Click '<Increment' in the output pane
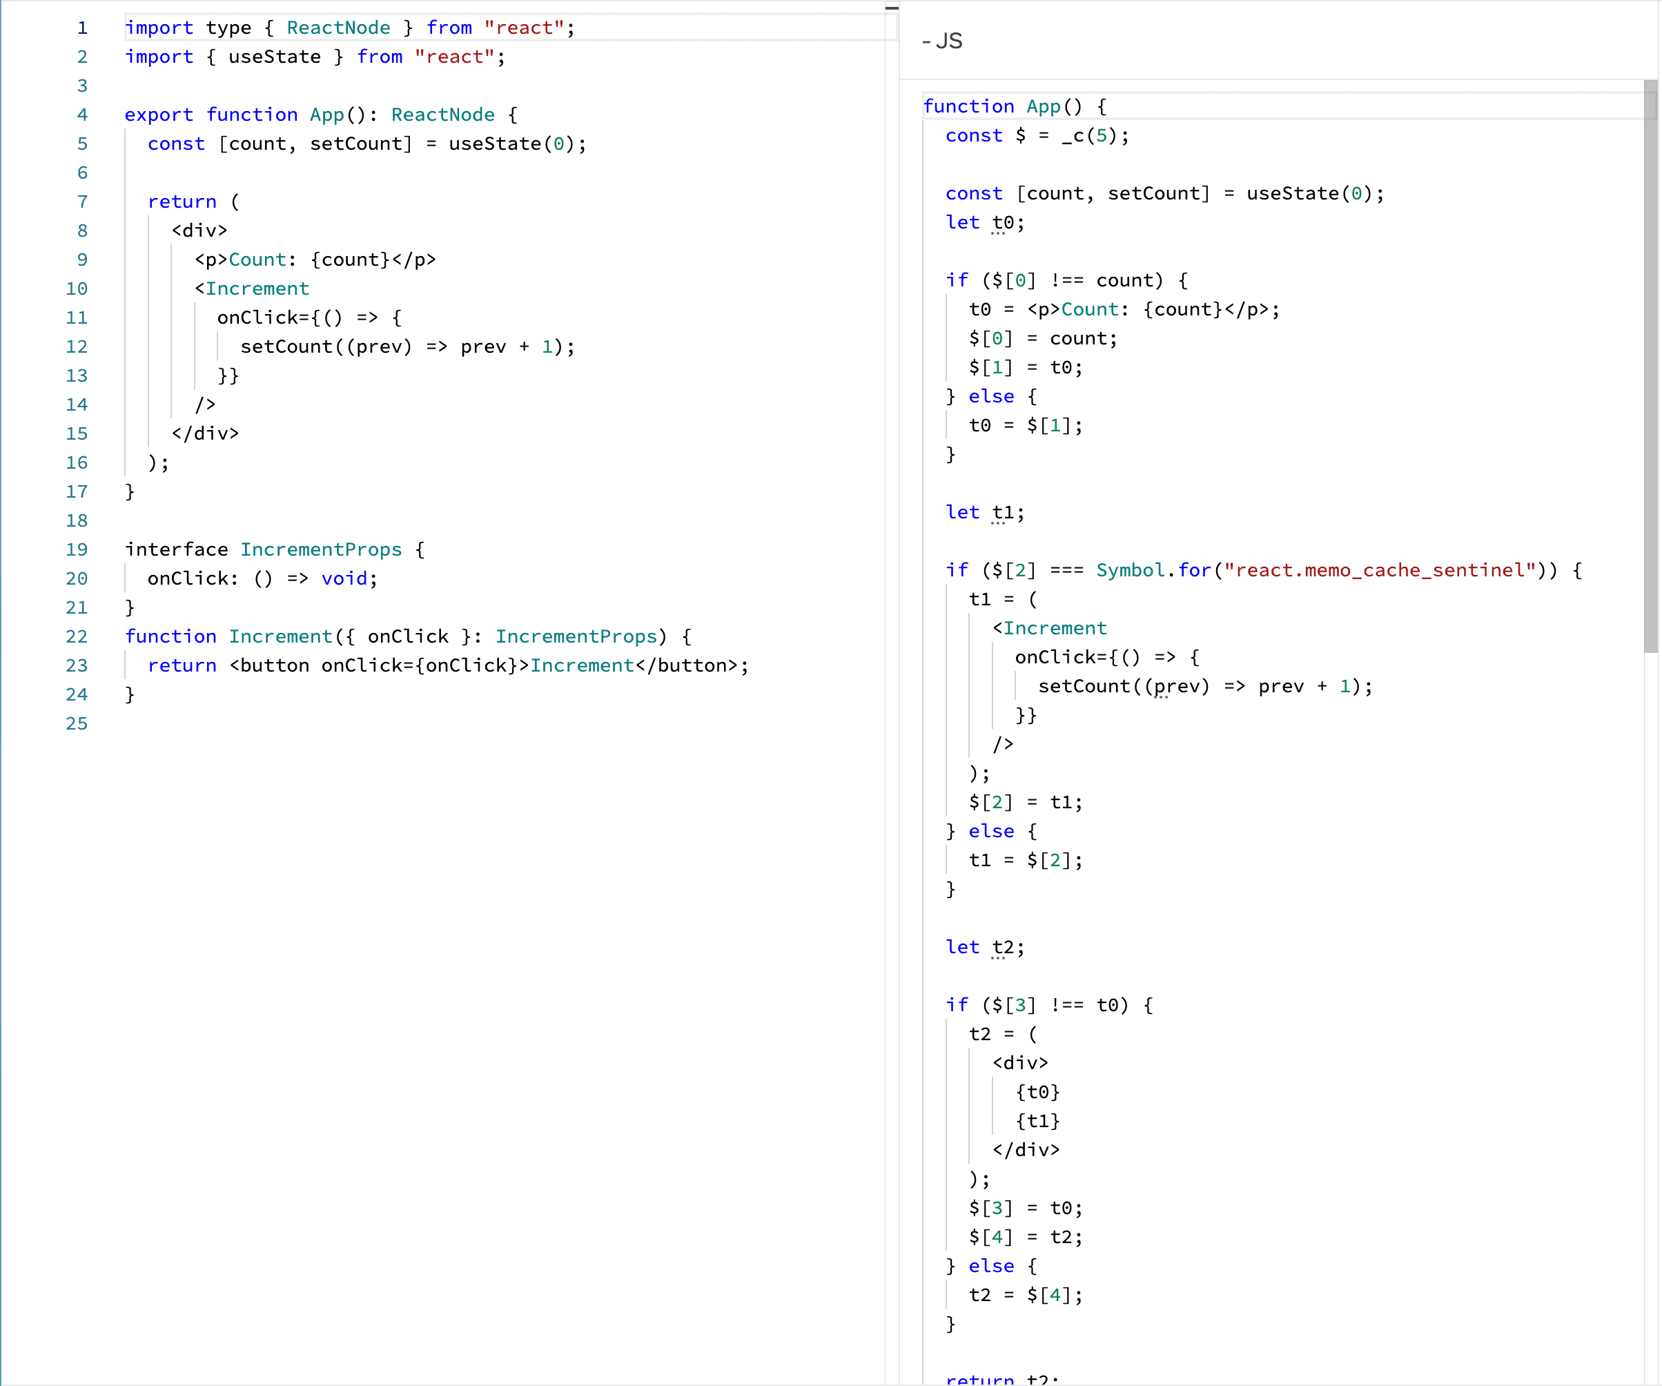Viewport: 1662px width, 1386px height. click(1049, 629)
